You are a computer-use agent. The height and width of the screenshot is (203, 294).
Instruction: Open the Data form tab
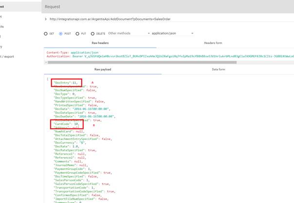click(x=219, y=69)
